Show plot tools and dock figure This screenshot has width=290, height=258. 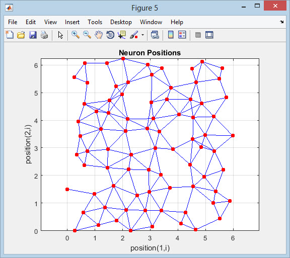tap(209, 35)
